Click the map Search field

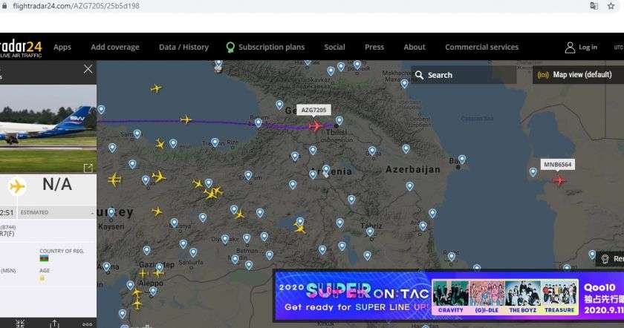[x=461, y=75]
